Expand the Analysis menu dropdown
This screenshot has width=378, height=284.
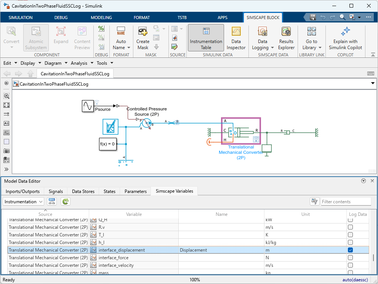click(x=82, y=63)
